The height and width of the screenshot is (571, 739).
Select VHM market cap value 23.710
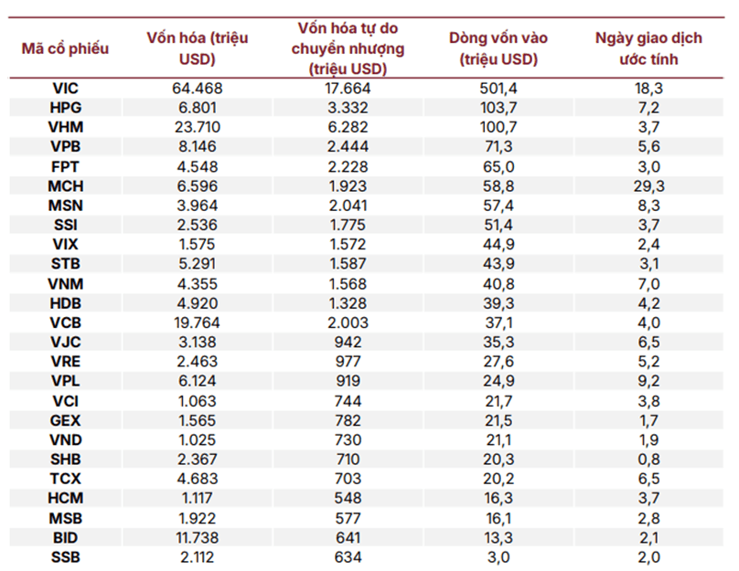tap(197, 127)
